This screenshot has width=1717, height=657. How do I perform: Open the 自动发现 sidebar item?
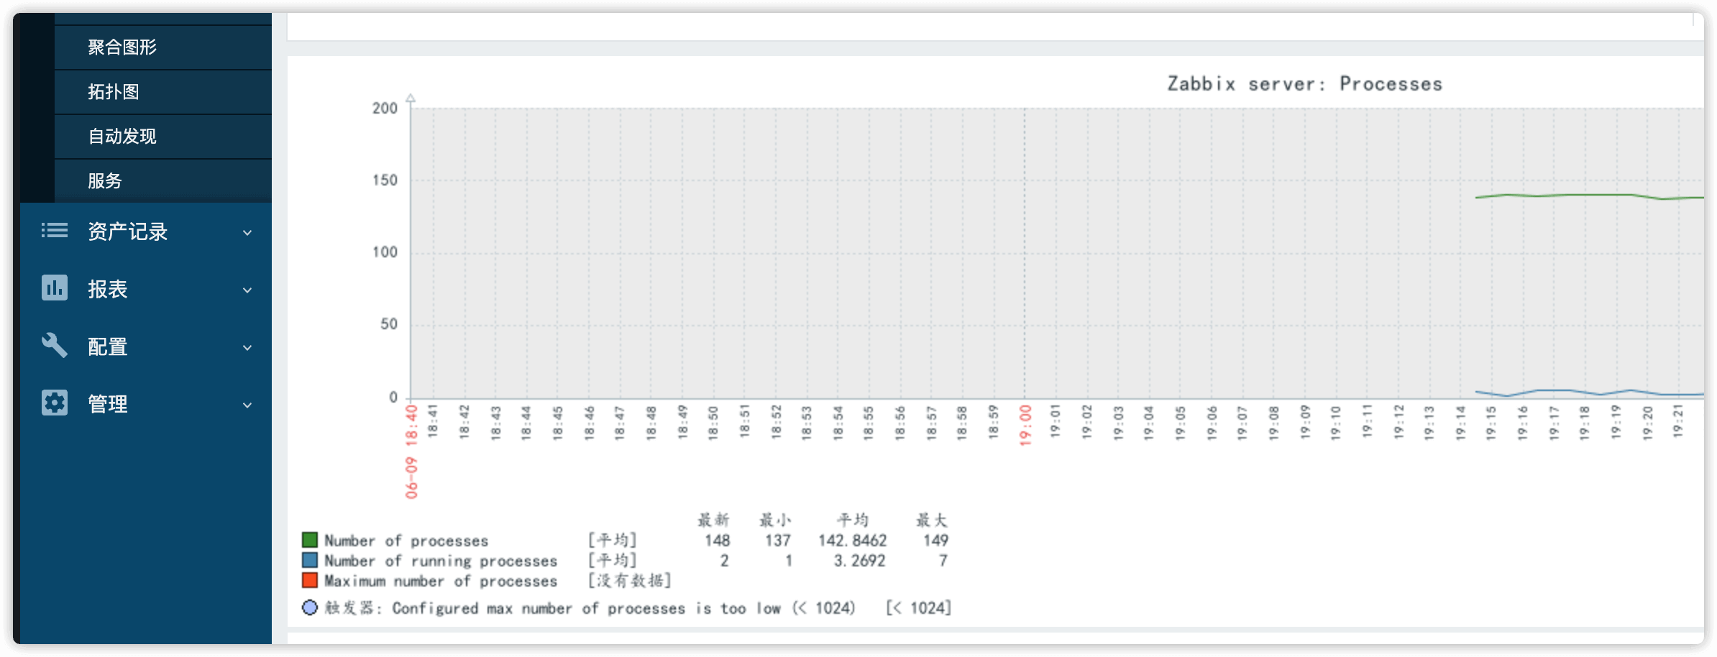(x=163, y=137)
